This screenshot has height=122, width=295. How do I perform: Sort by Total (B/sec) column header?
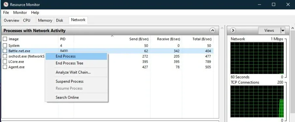coord(202,39)
